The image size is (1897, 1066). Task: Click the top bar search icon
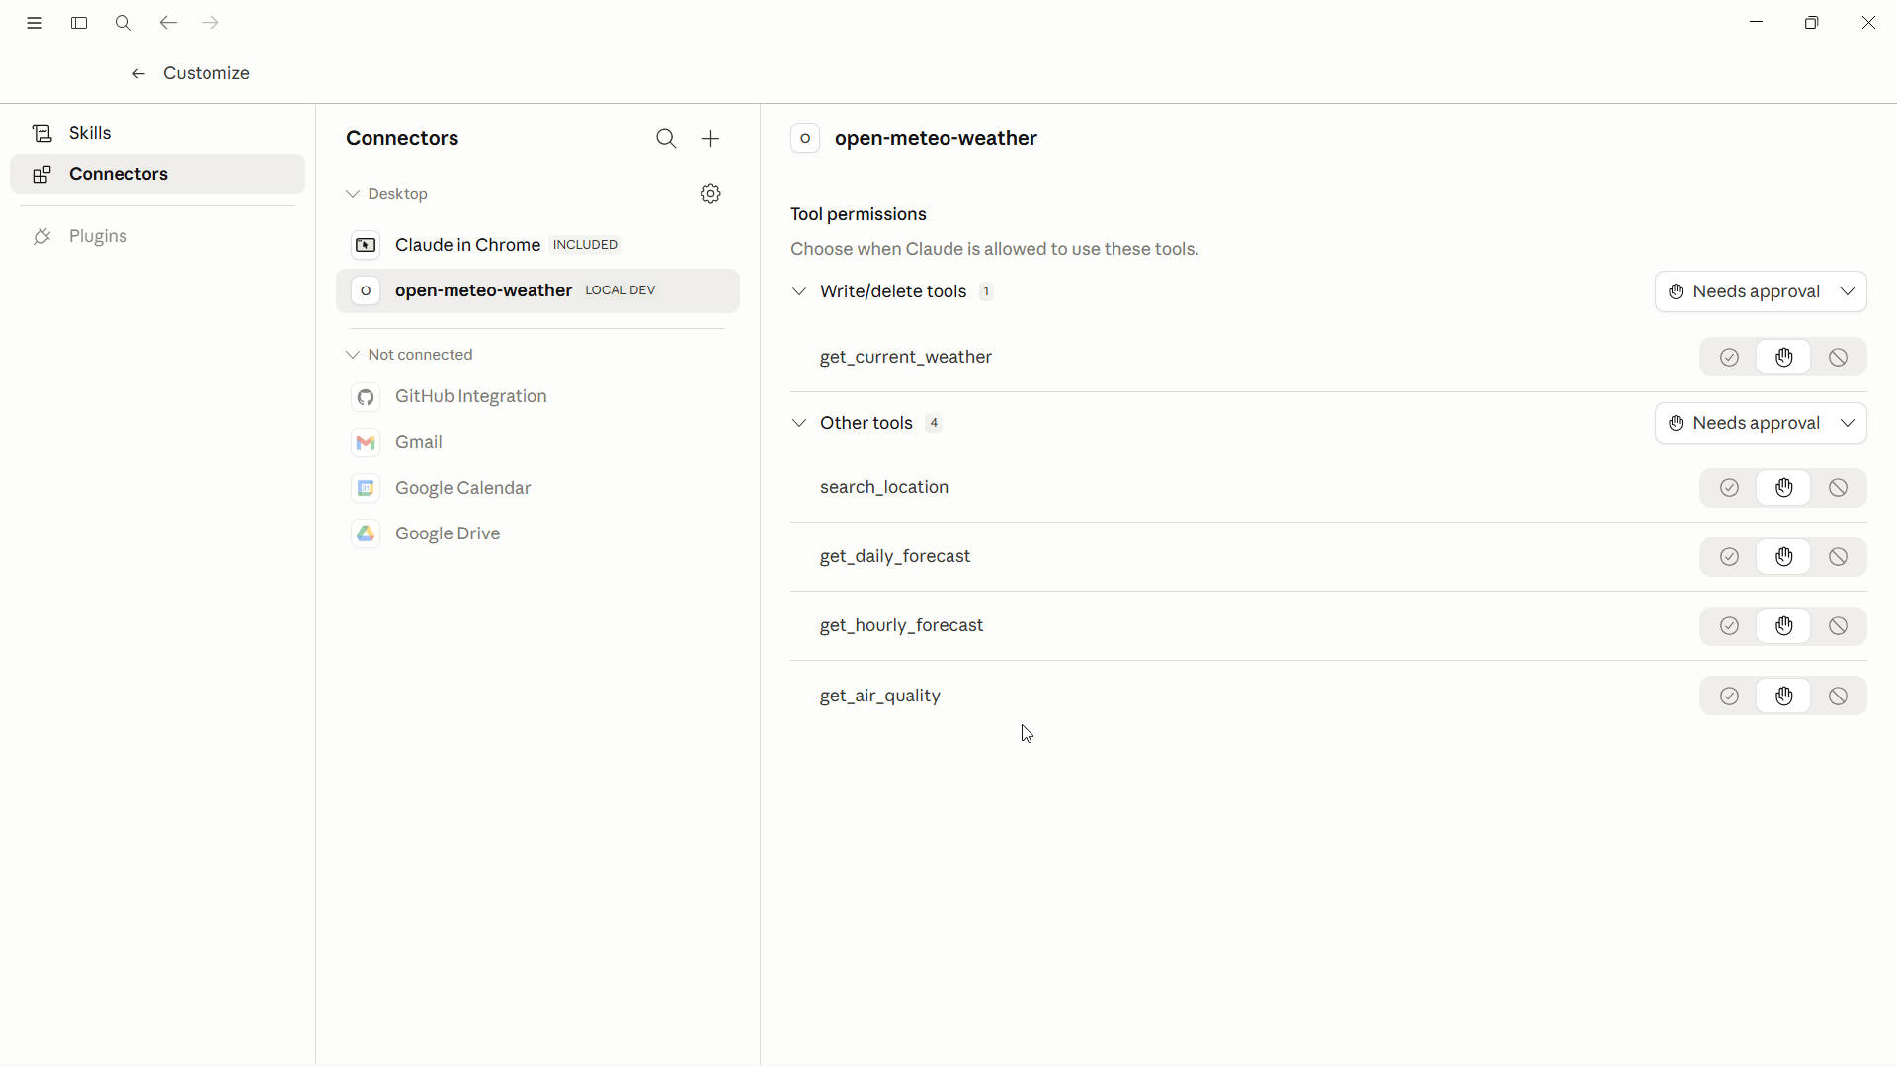coord(124,23)
